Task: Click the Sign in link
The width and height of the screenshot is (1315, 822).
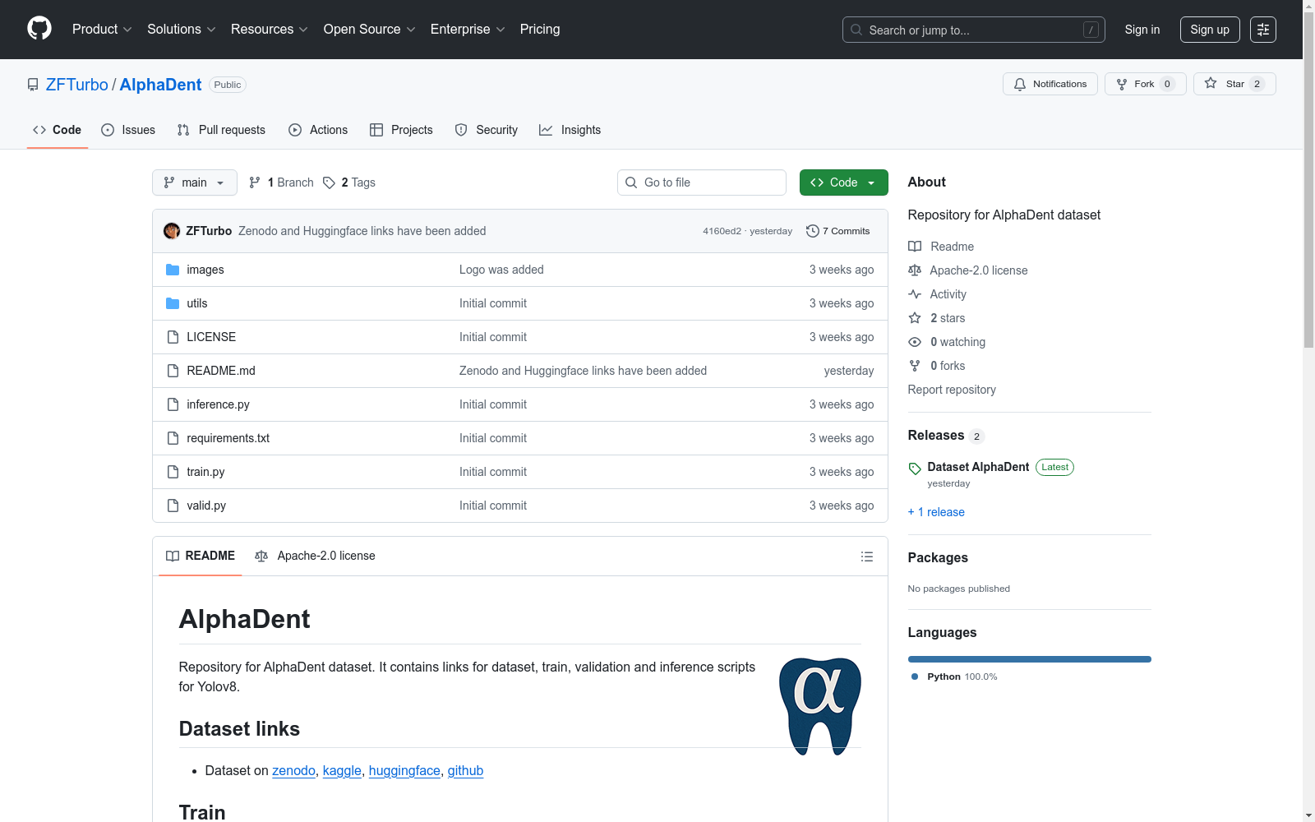Action: pos(1142,30)
